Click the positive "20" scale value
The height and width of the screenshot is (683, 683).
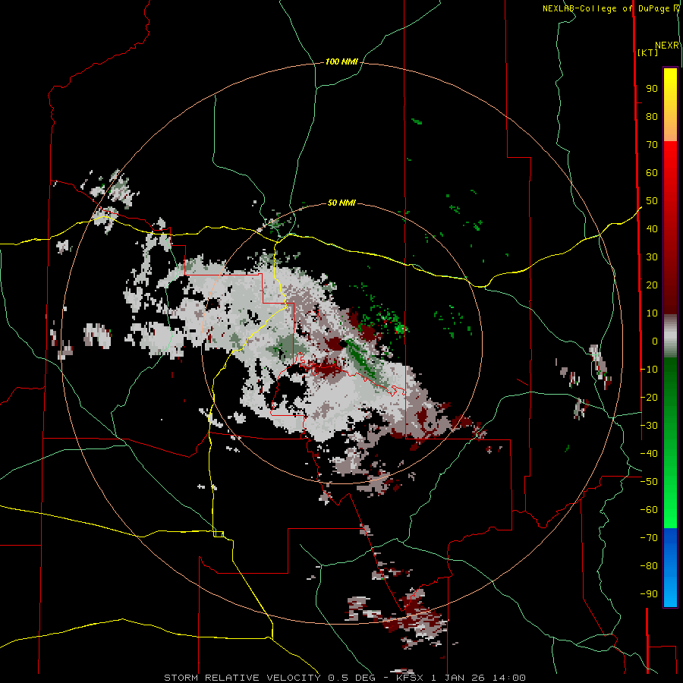(652, 285)
